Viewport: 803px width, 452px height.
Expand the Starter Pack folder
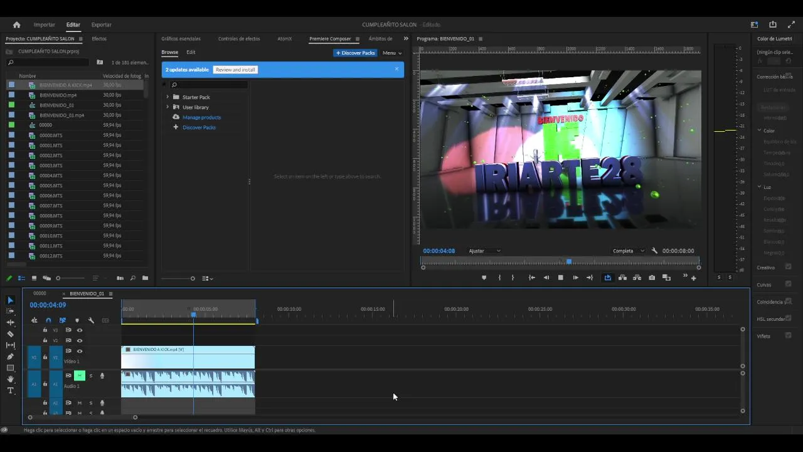tap(168, 97)
